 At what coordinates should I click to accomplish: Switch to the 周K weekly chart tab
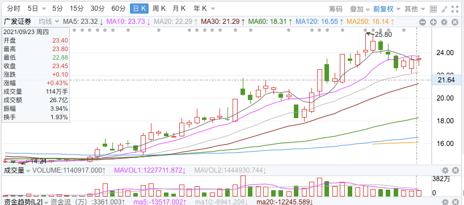[x=159, y=9]
